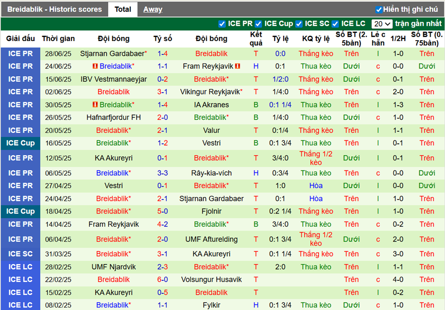The width and height of the screenshot is (445, 310).
Task: Click the ICE SC league cell on 31/03/25
Action: pyautogui.click(x=21, y=254)
